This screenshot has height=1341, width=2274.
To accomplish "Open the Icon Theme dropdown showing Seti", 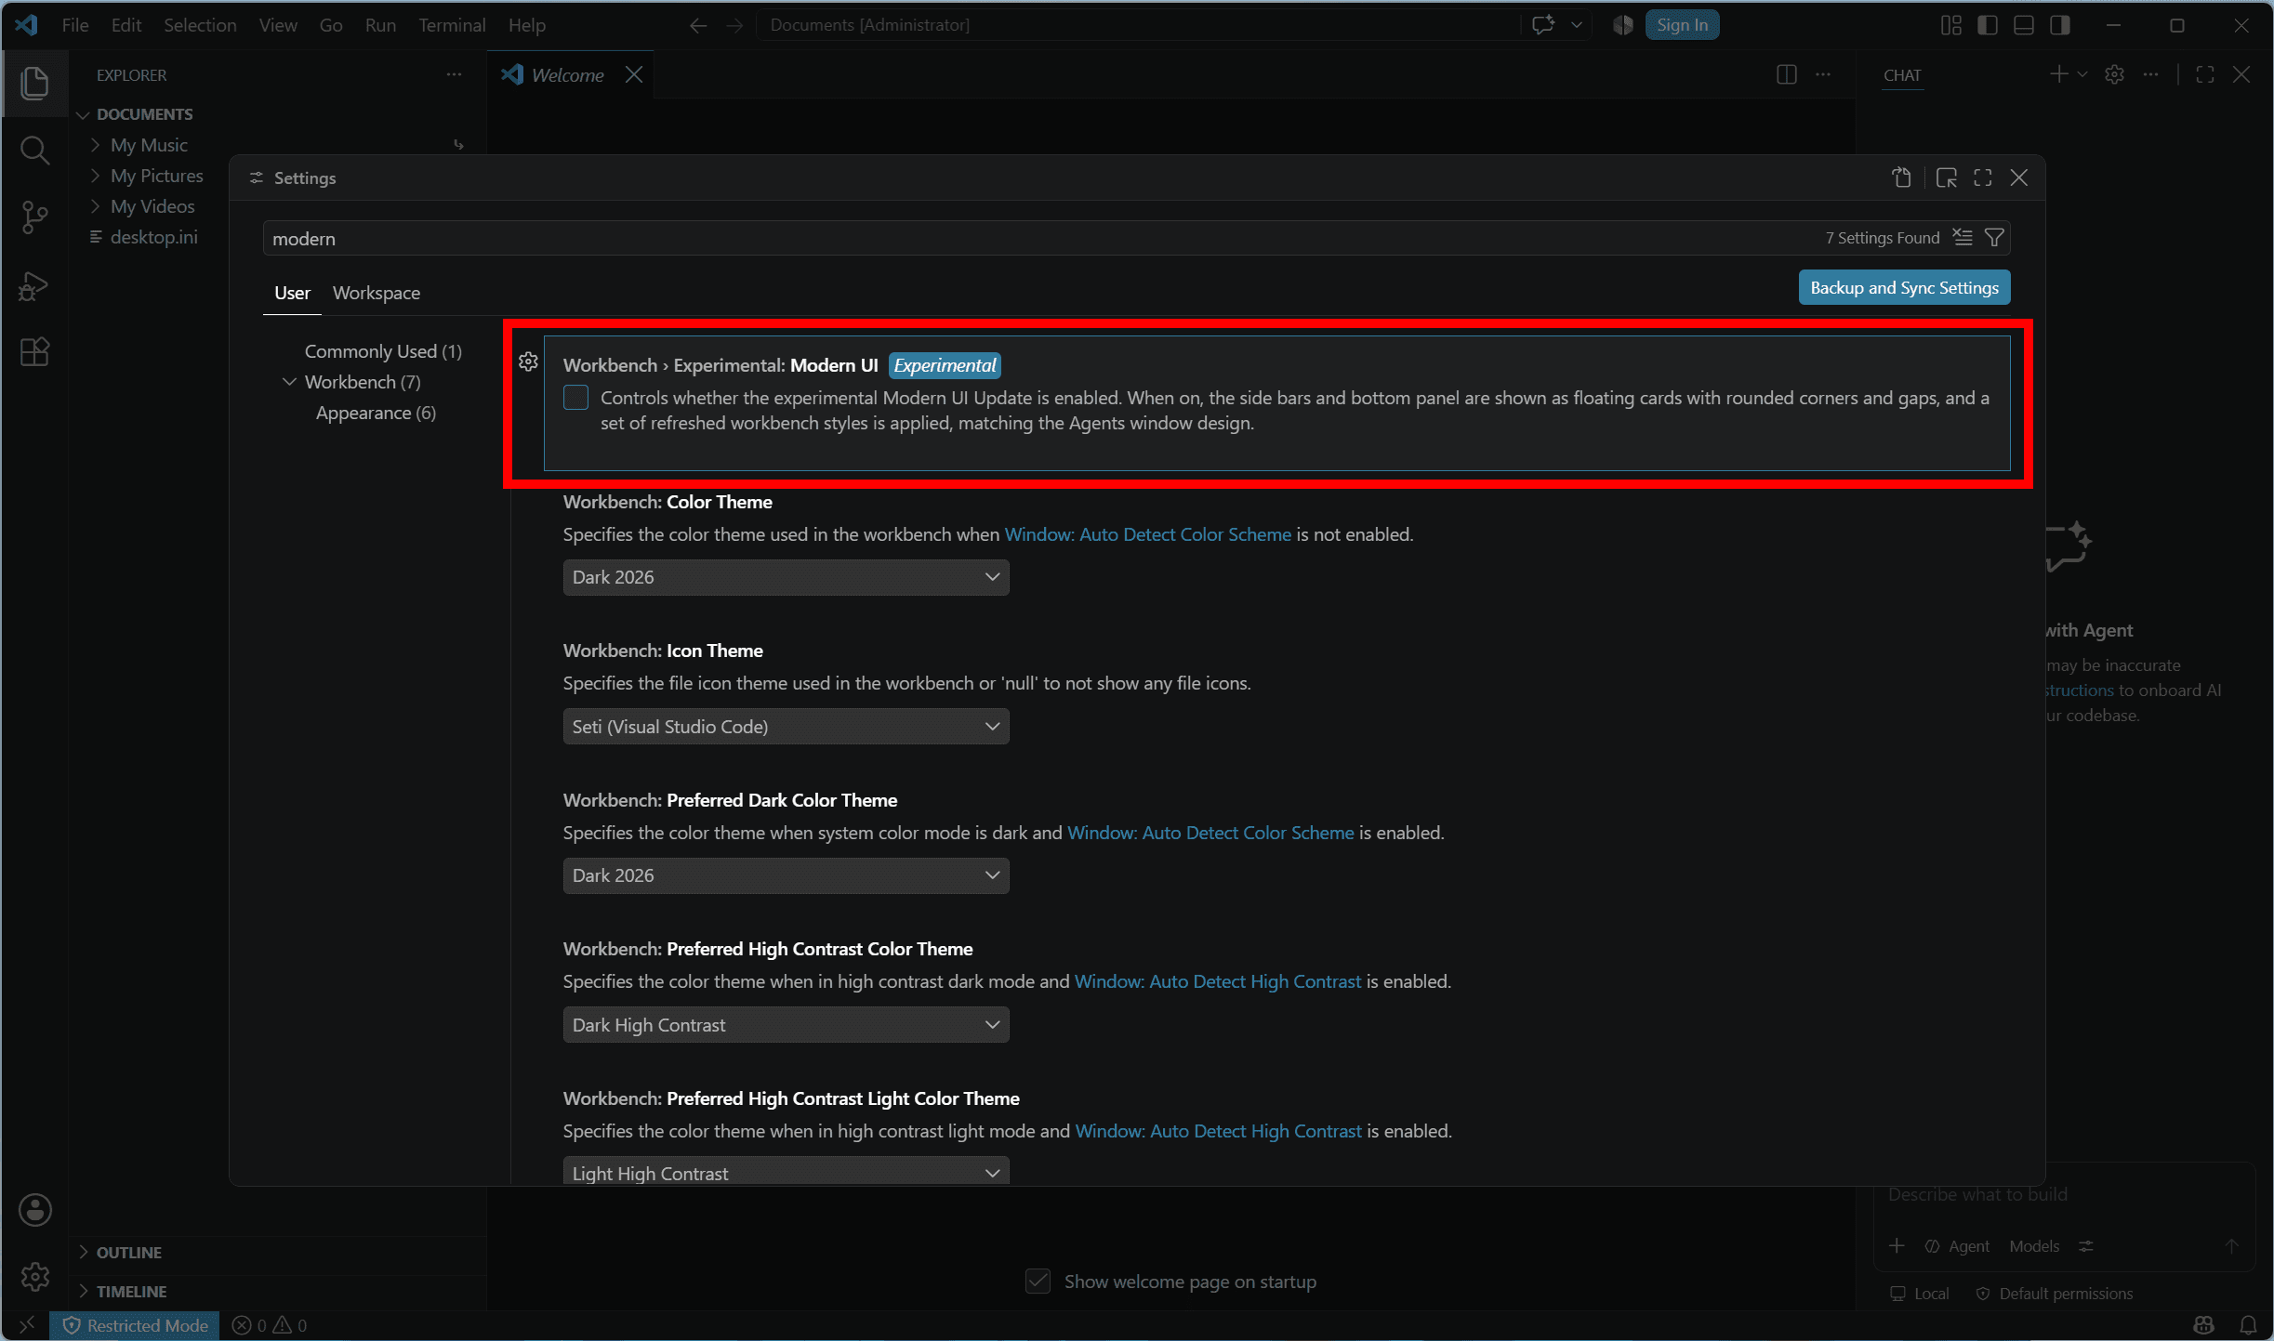I will pos(786,727).
